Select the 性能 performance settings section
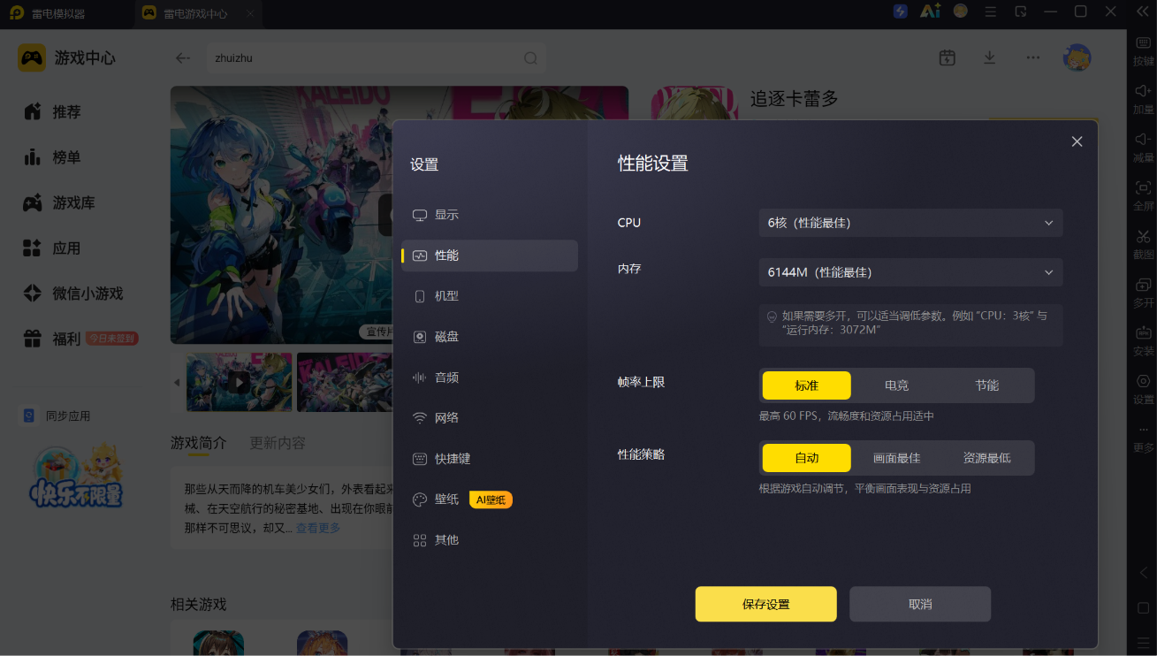Image resolution: width=1157 pixels, height=656 pixels. tap(490, 256)
